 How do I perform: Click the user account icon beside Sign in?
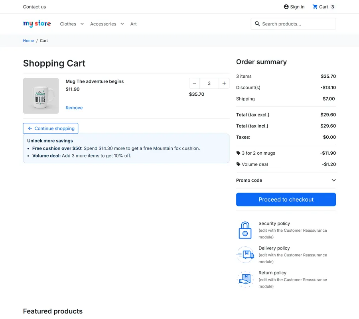pos(286,7)
